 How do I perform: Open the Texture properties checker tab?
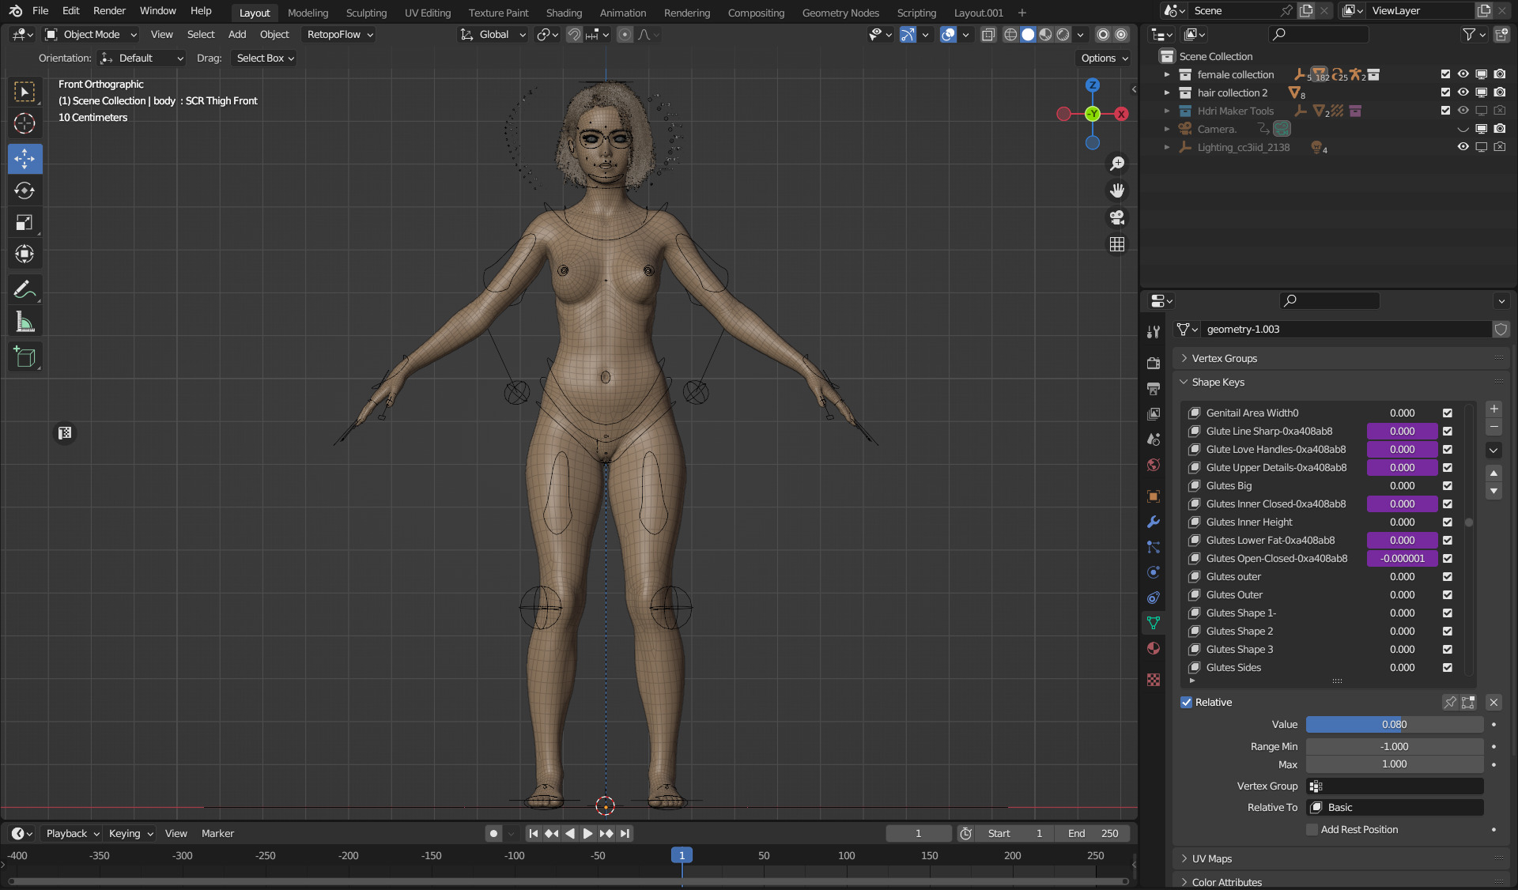[x=1154, y=680]
